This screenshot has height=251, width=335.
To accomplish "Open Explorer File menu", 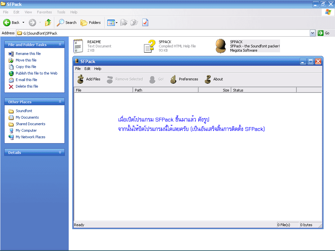I will click(6, 12).
